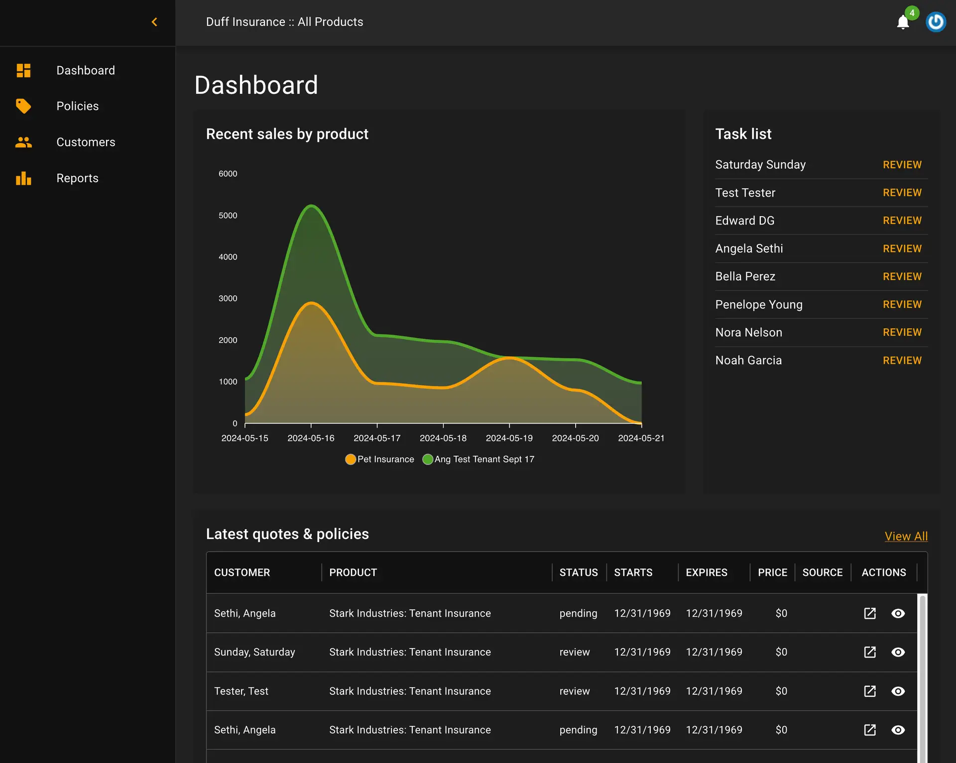This screenshot has height=763, width=956.
Task: Click the quotes table vertical scrollbar
Action: tap(922, 678)
